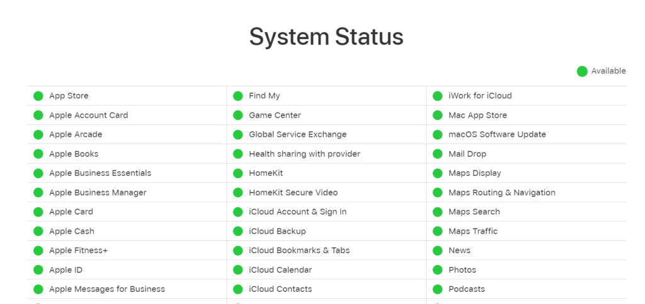The width and height of the screenshot is (645, 304).
Task: Click the Available legend green dot
Action: coord(582,71)
